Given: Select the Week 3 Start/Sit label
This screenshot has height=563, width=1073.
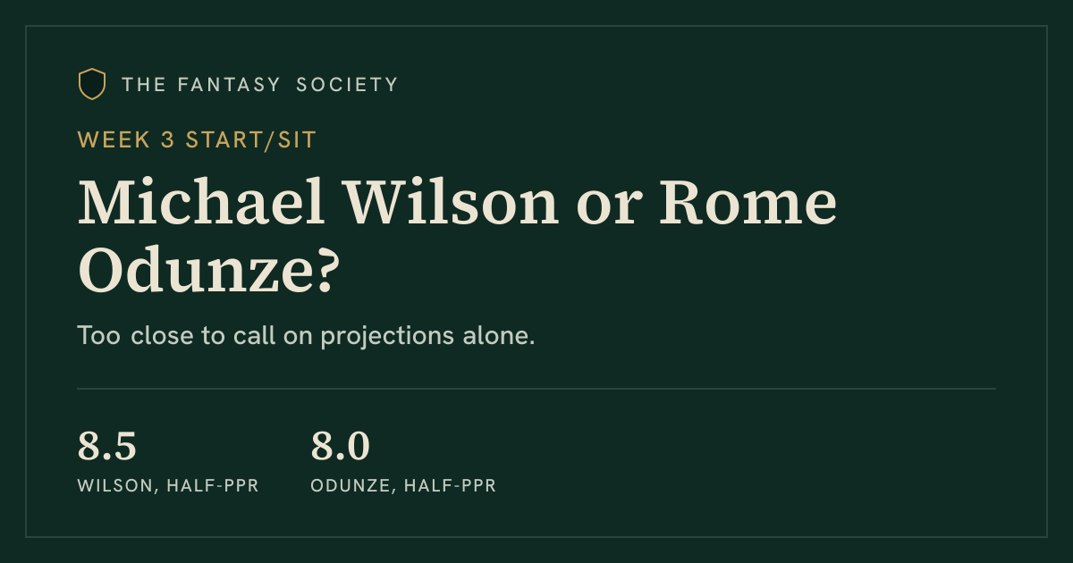Looking at the screenshot, I should (x=197, y=139).
